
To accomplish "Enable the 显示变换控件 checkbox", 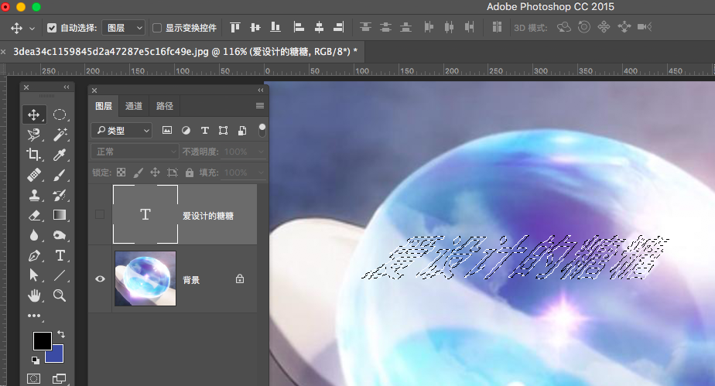I will pyautogui.click(x=157, y=28).
